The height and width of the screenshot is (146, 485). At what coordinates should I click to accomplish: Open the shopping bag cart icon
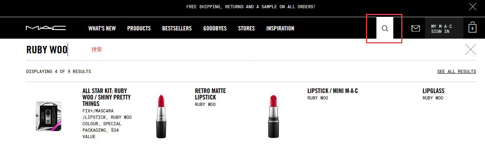[x=472, y=28]
